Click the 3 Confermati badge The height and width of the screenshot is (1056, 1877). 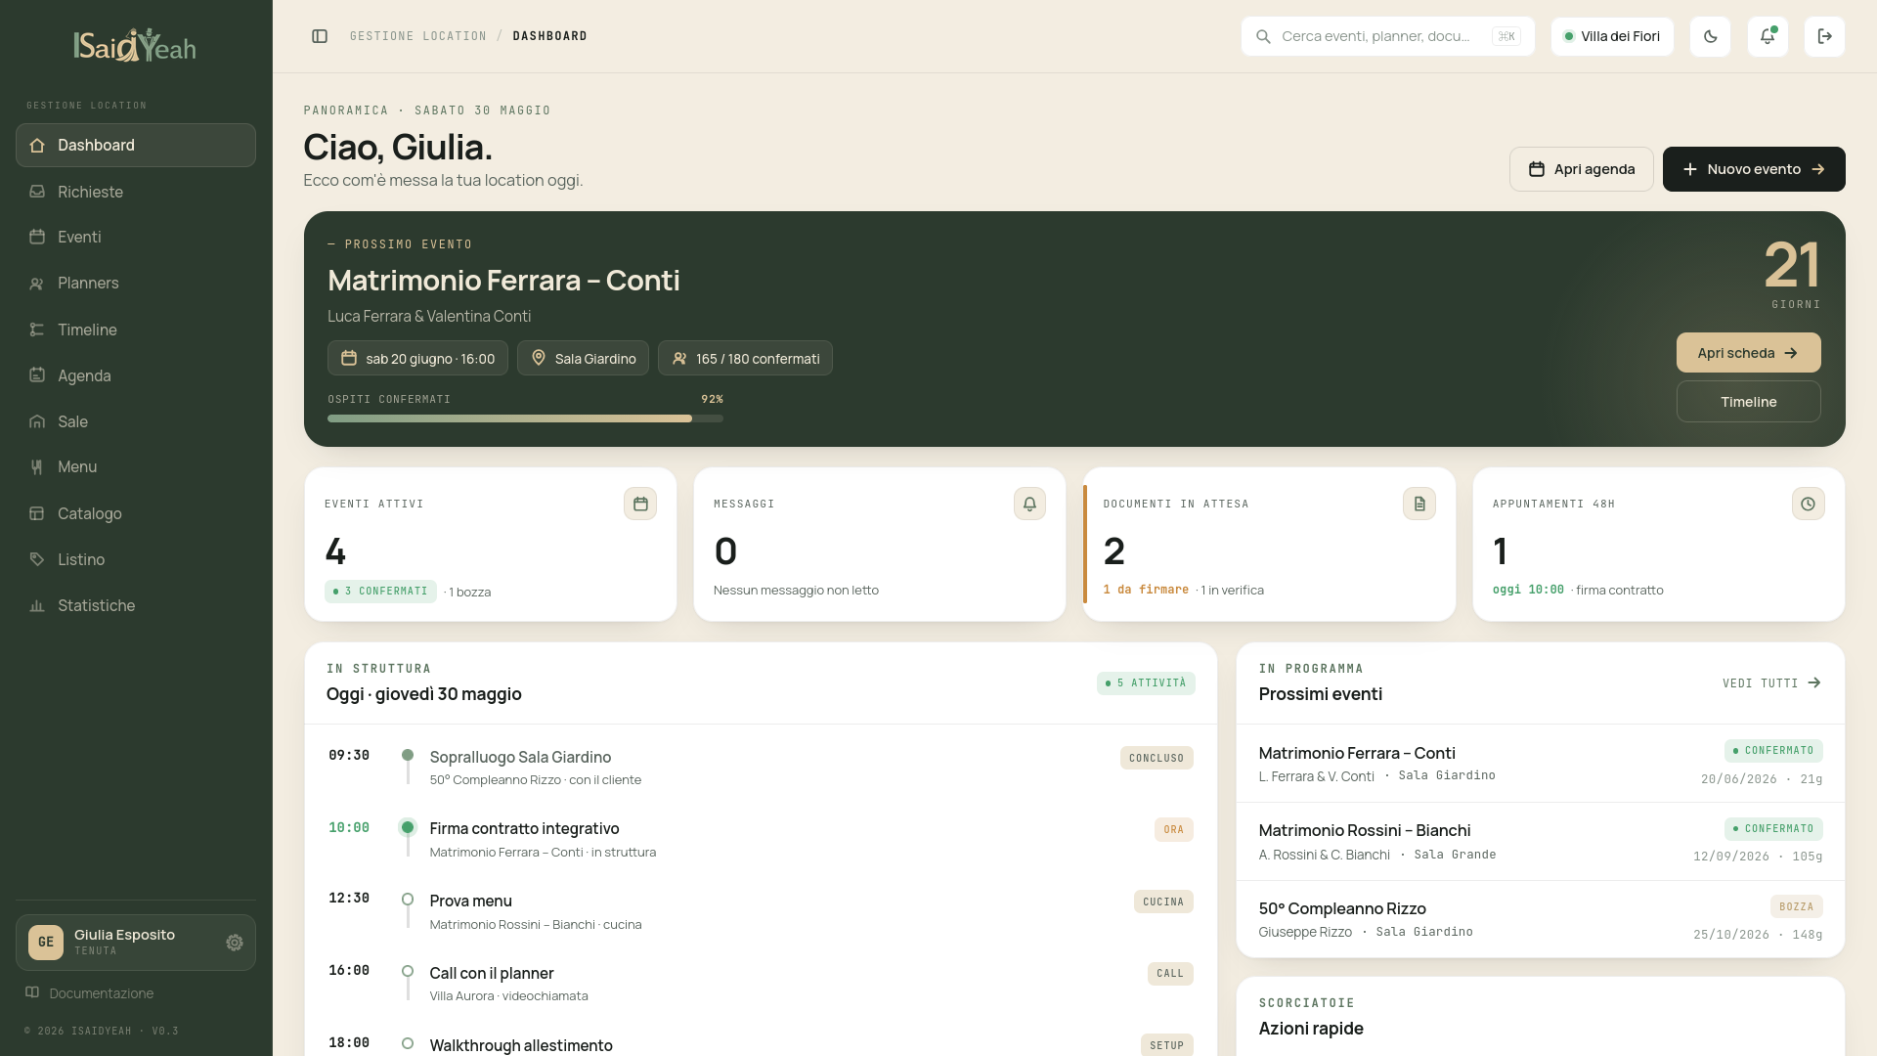(380, 592)
